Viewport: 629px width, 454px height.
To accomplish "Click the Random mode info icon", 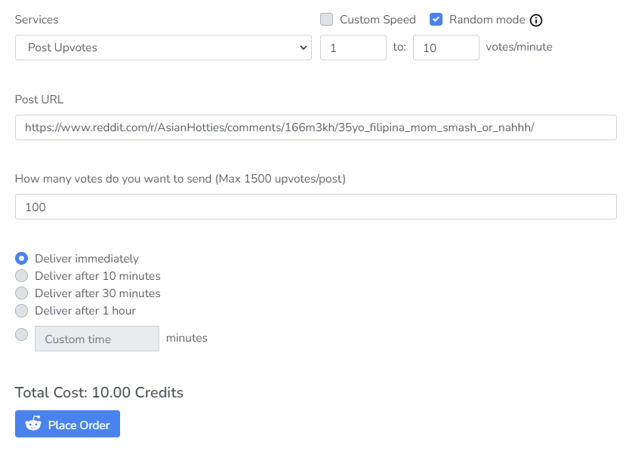I will coord(537,20).
